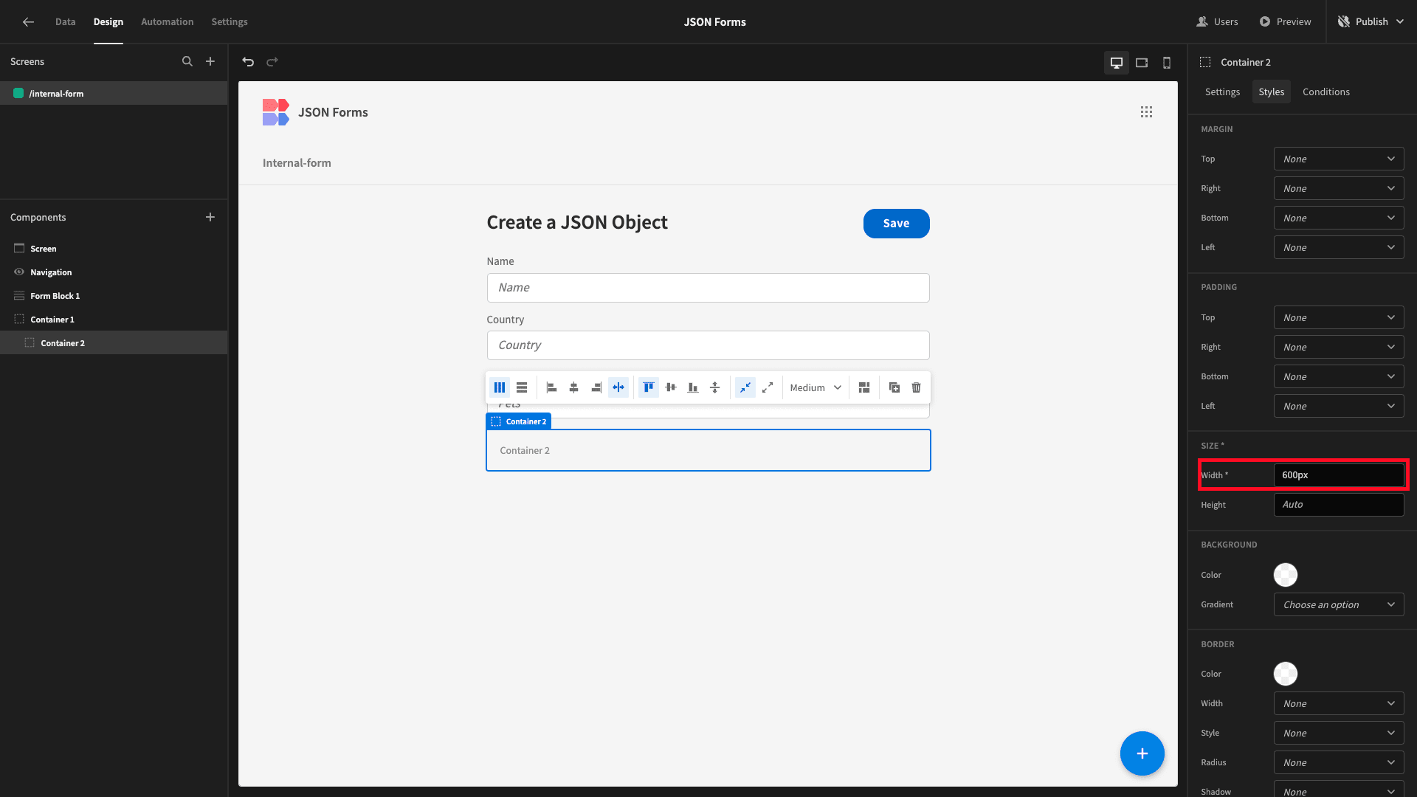This screenshot has height=797, width=1417.
Task: Align container content to horizontal center
Action: [573, 387]
